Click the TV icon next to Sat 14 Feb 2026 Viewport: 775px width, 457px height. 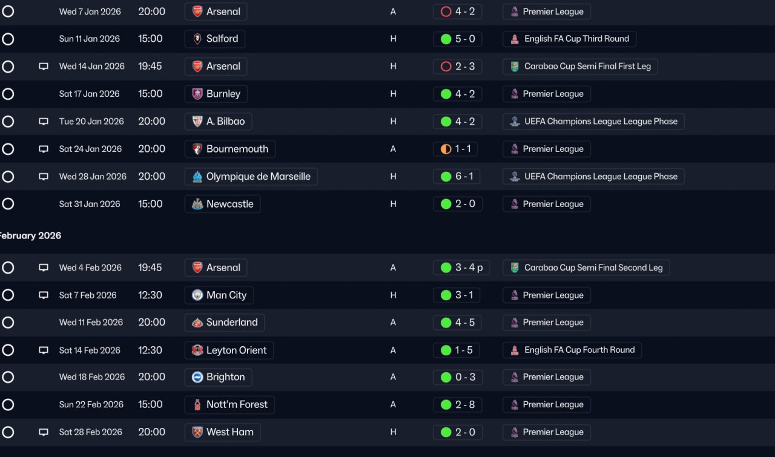pyautogui.click(x=44, y=350)
